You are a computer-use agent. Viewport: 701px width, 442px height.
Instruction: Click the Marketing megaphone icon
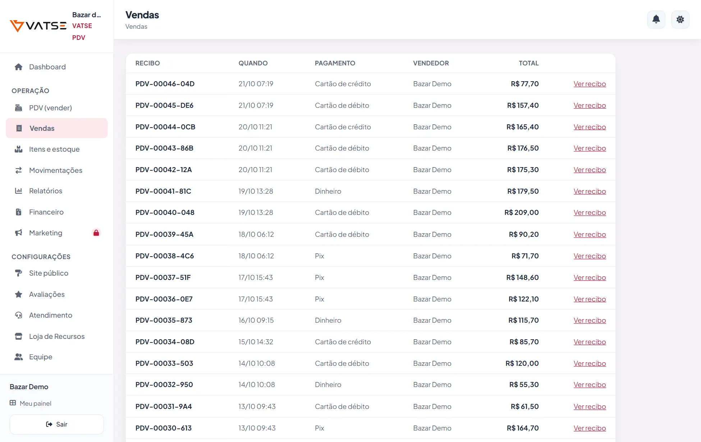pyautogui.click(x=19, y=233)
